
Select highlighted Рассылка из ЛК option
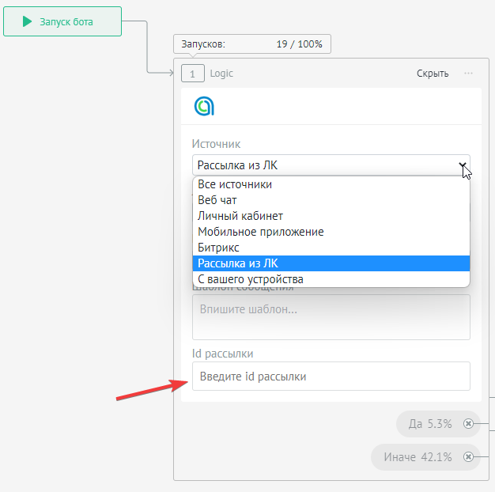(x=237, y=263)
